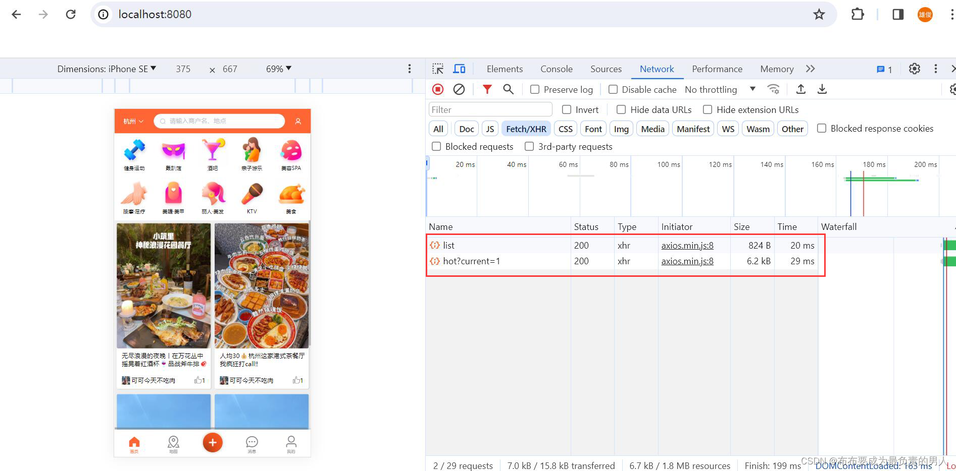Check the Blocked requests checkbox
The image size is (956, 471).
[436, 146]
